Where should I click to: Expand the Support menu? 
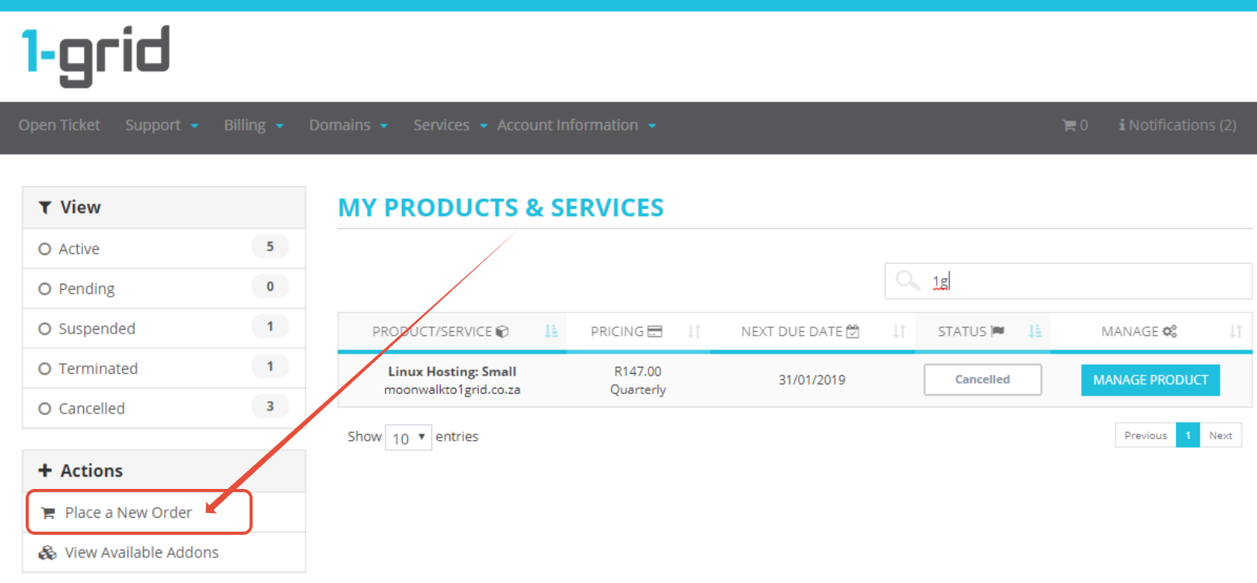pos(162,125)
